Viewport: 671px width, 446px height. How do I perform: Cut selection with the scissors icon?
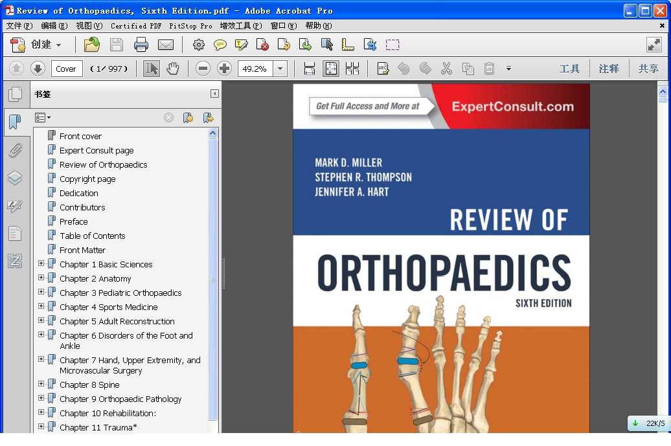click(446, 69)
